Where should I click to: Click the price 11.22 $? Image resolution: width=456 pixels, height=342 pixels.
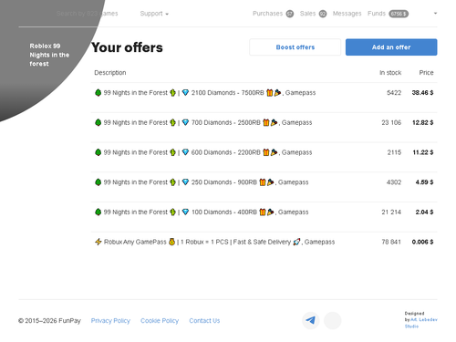click(x=423, y=152)
